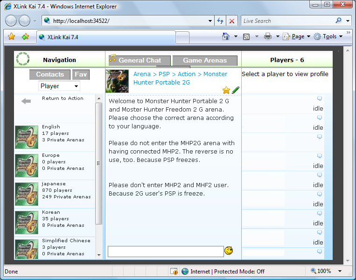Click the Refresh page button
356x280 pixels.
click(x=220, y=21)
